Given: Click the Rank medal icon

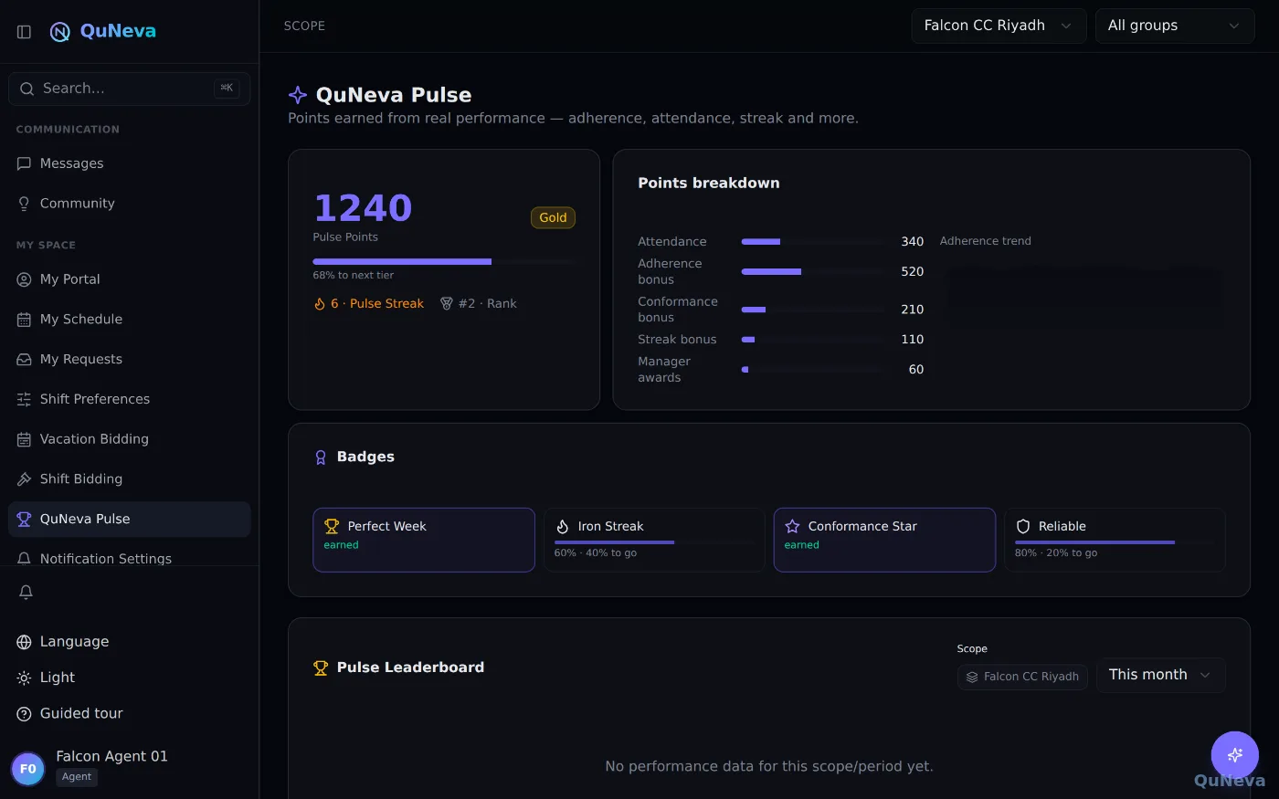Looking at the screenshot, I should (x=447, y=304).
